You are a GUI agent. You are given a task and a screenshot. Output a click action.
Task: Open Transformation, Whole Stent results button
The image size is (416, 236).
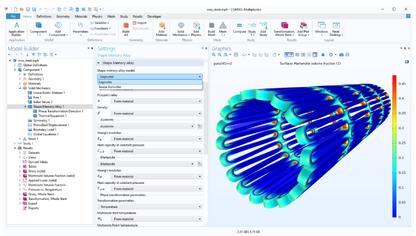click(284, 29)
